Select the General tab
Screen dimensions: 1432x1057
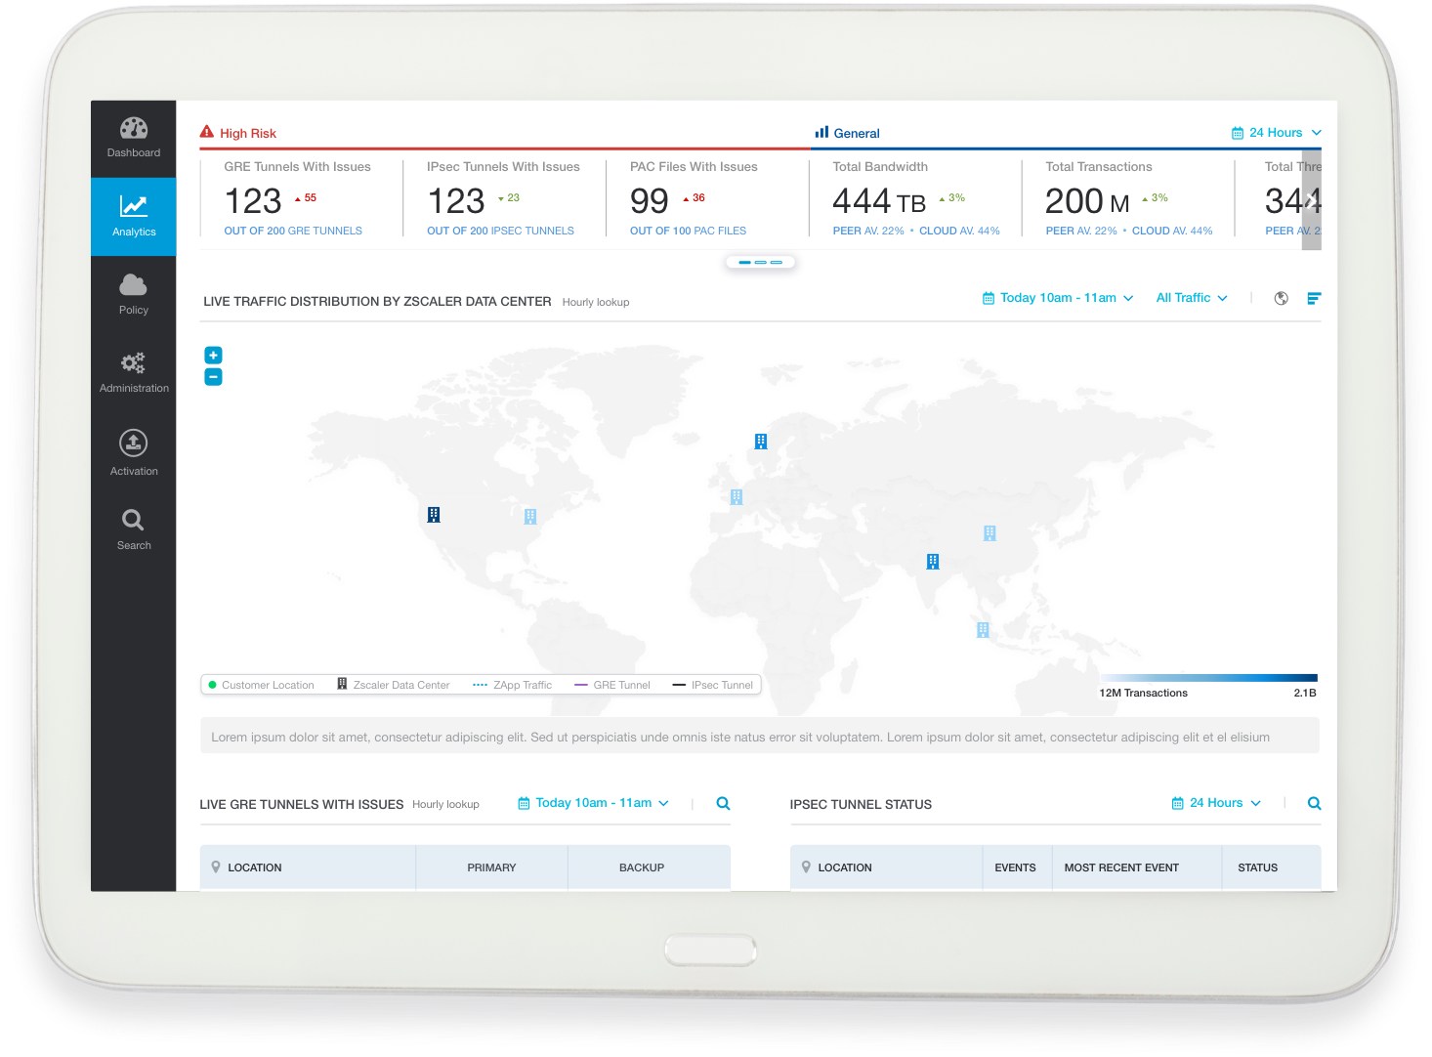click(x=848, y=133)
